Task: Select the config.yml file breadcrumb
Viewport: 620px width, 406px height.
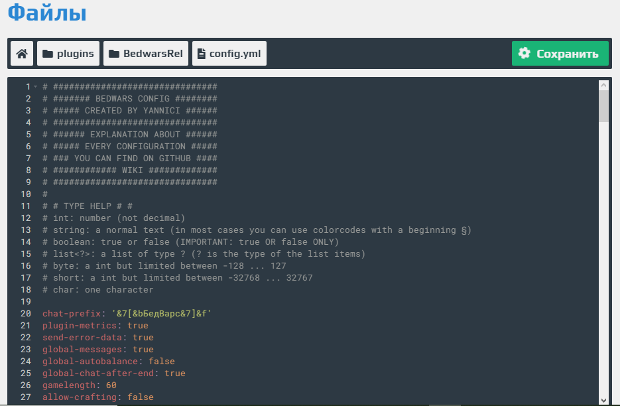Action: pyautogui.click(x=229, y=54)
